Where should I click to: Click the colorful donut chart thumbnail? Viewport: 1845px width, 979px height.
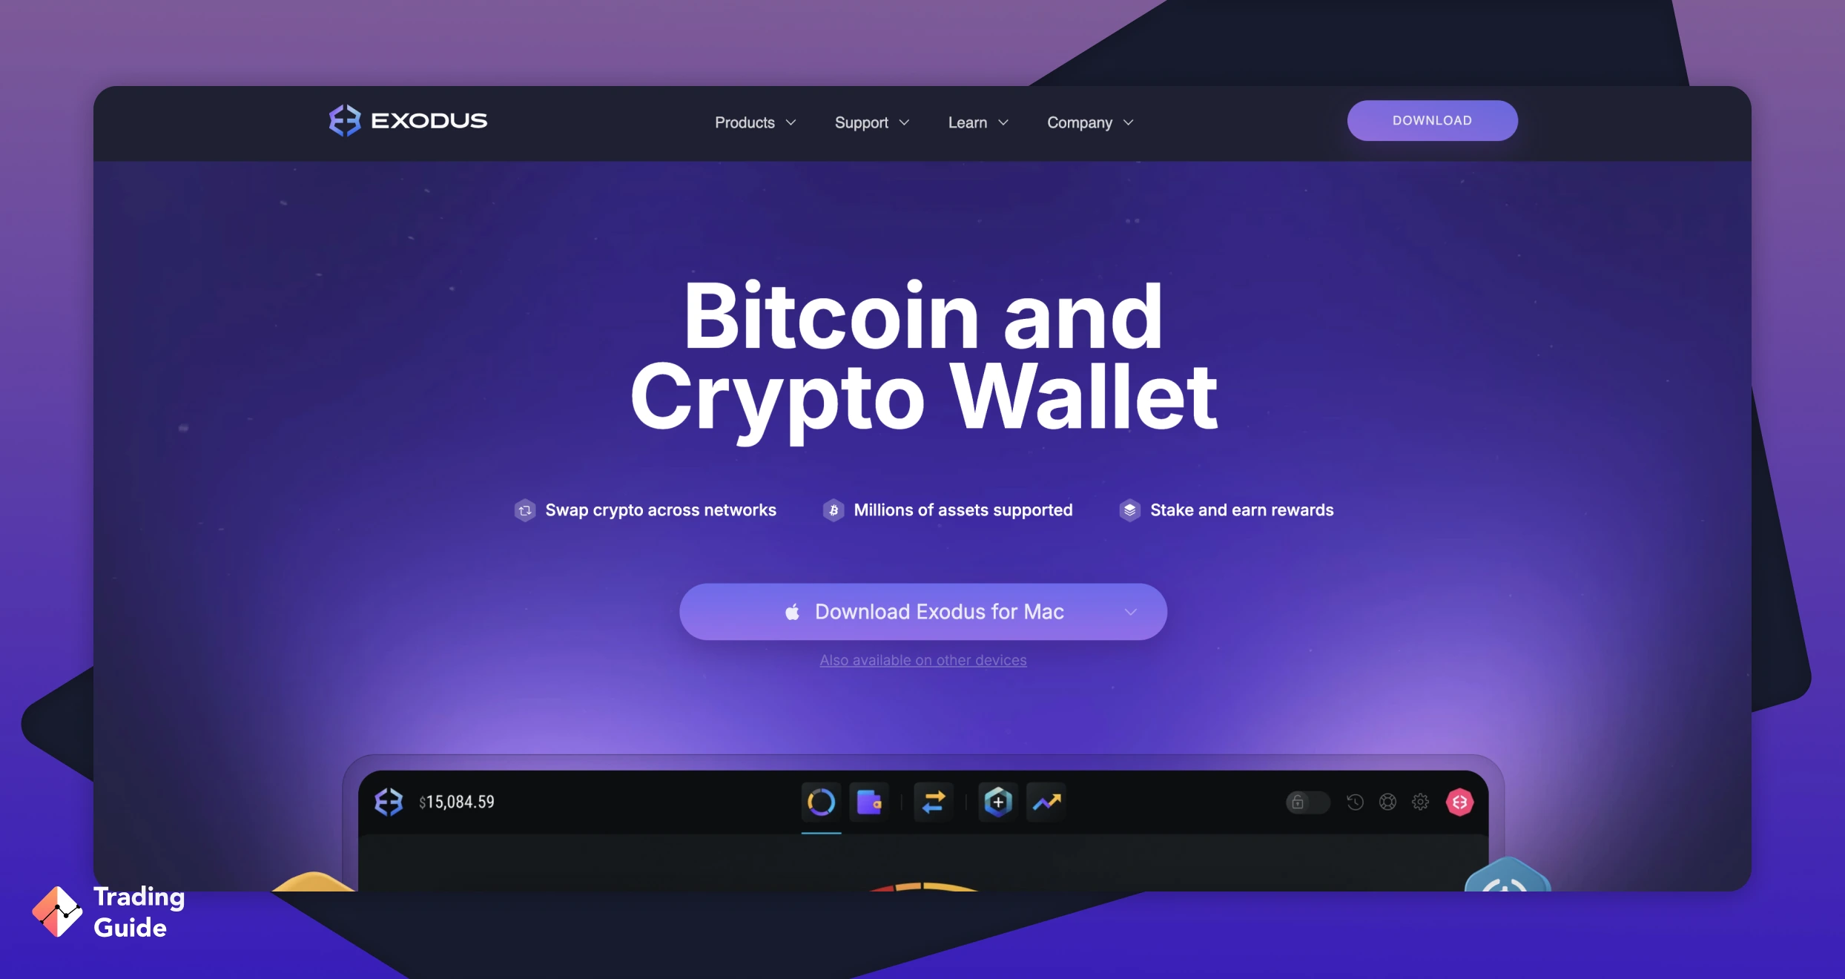point(820,802)
